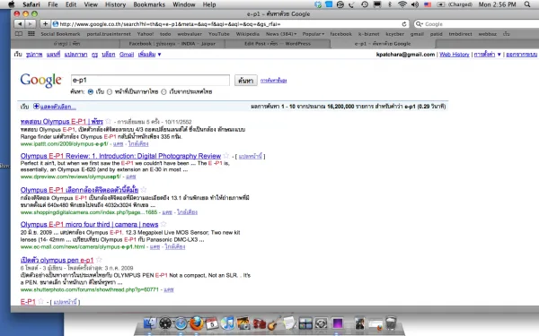
Task: Open the volume menu bar icon
Action: pos(414,4)
